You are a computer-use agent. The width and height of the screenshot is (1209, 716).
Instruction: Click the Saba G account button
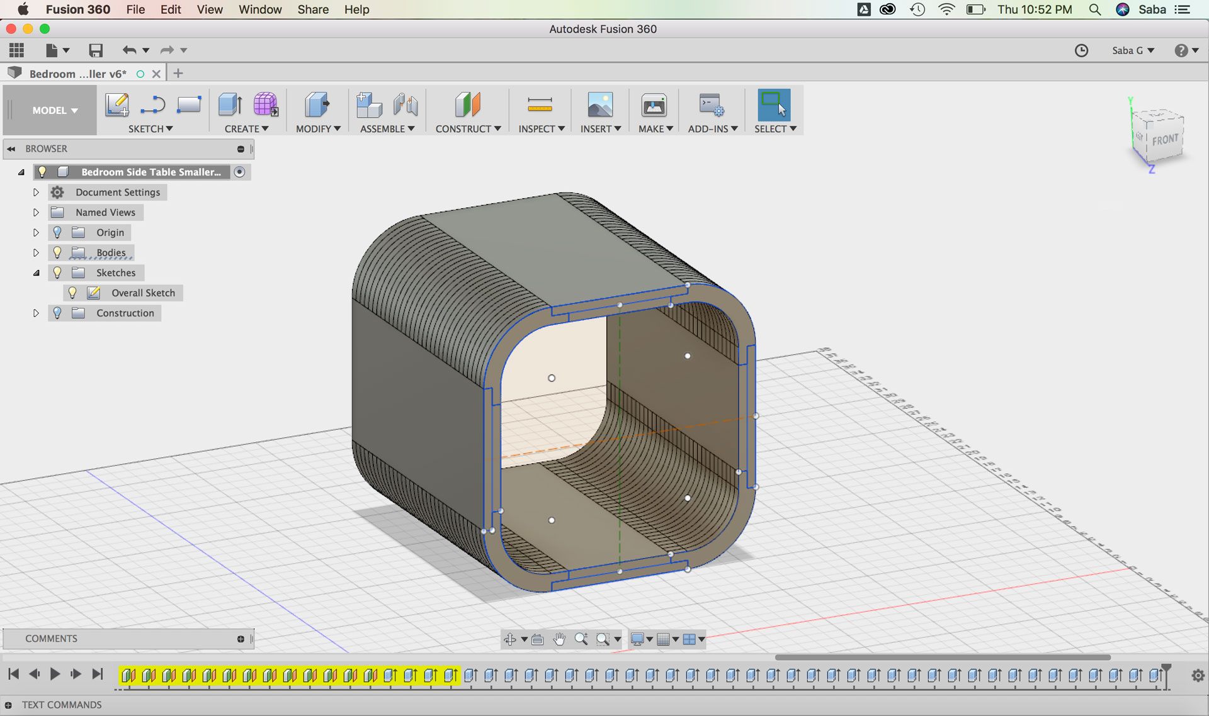point(1132,50)
